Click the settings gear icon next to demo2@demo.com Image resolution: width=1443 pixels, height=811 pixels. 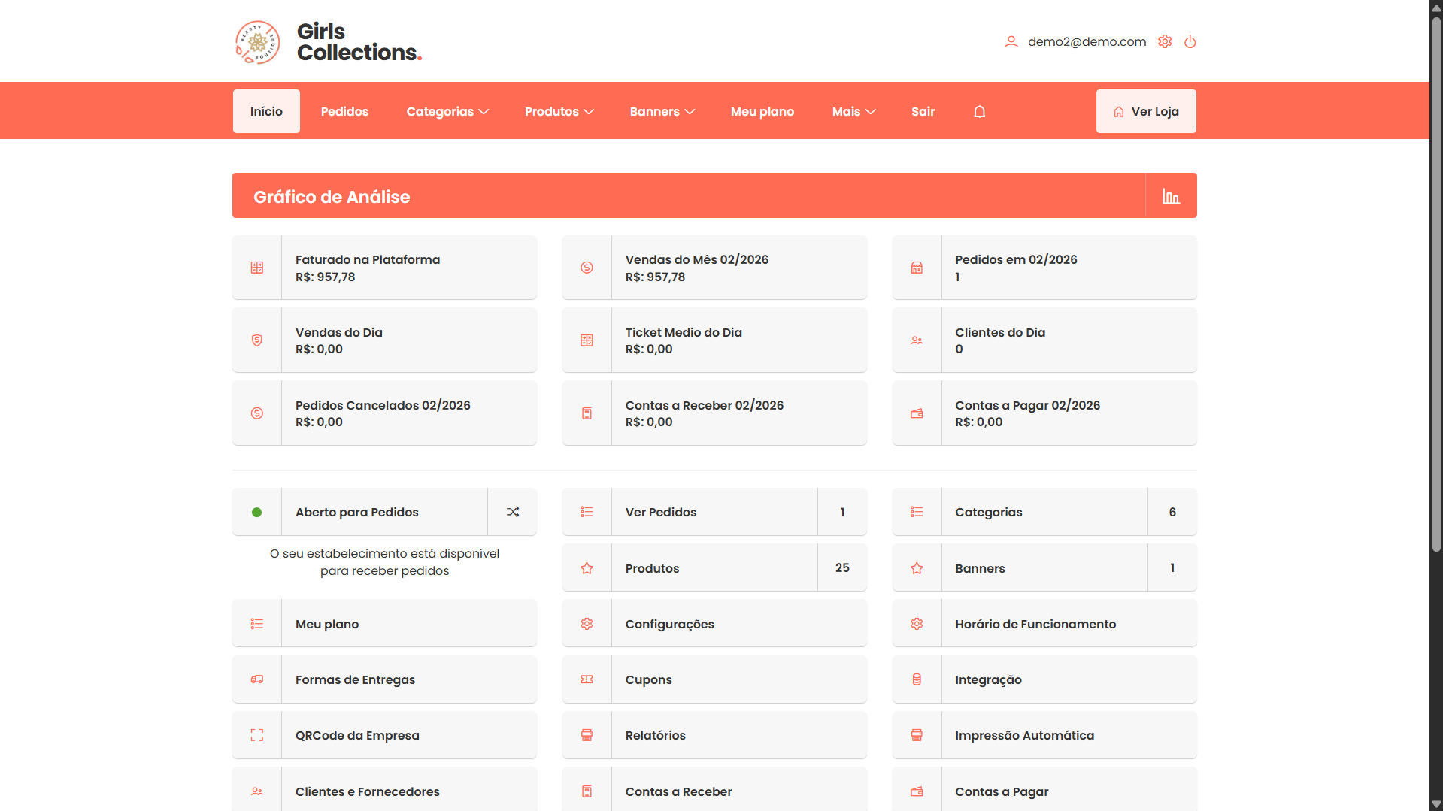[x=1165, y=41]
